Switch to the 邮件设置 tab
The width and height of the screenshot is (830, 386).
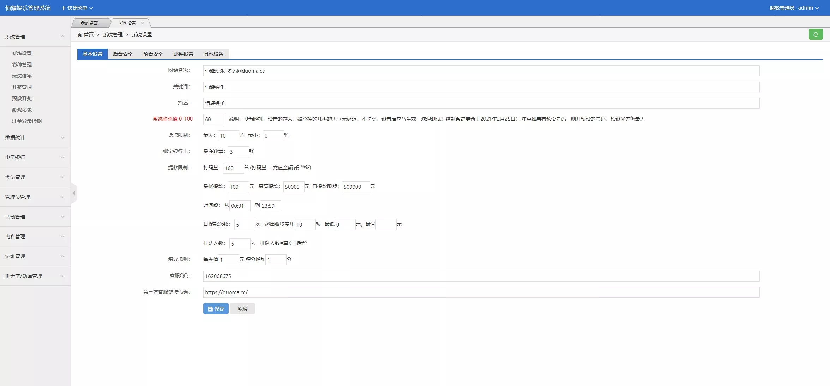coord(183,54)
